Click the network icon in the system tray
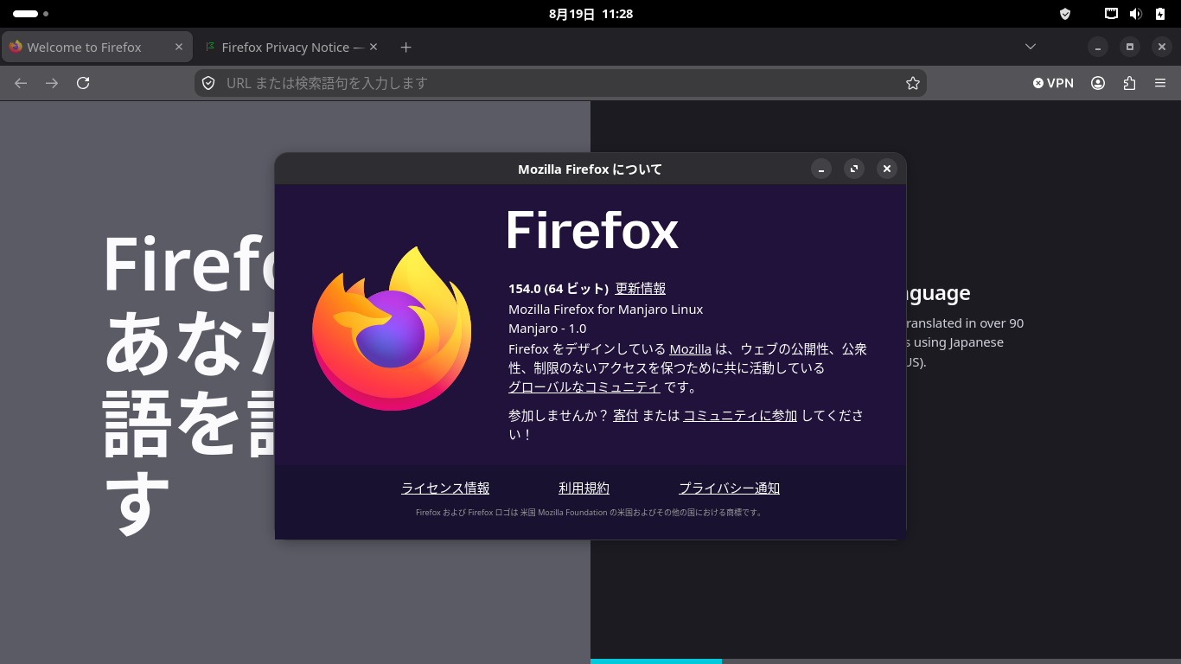Viewport: 1181px width, 664px height. coord(1112,14)
